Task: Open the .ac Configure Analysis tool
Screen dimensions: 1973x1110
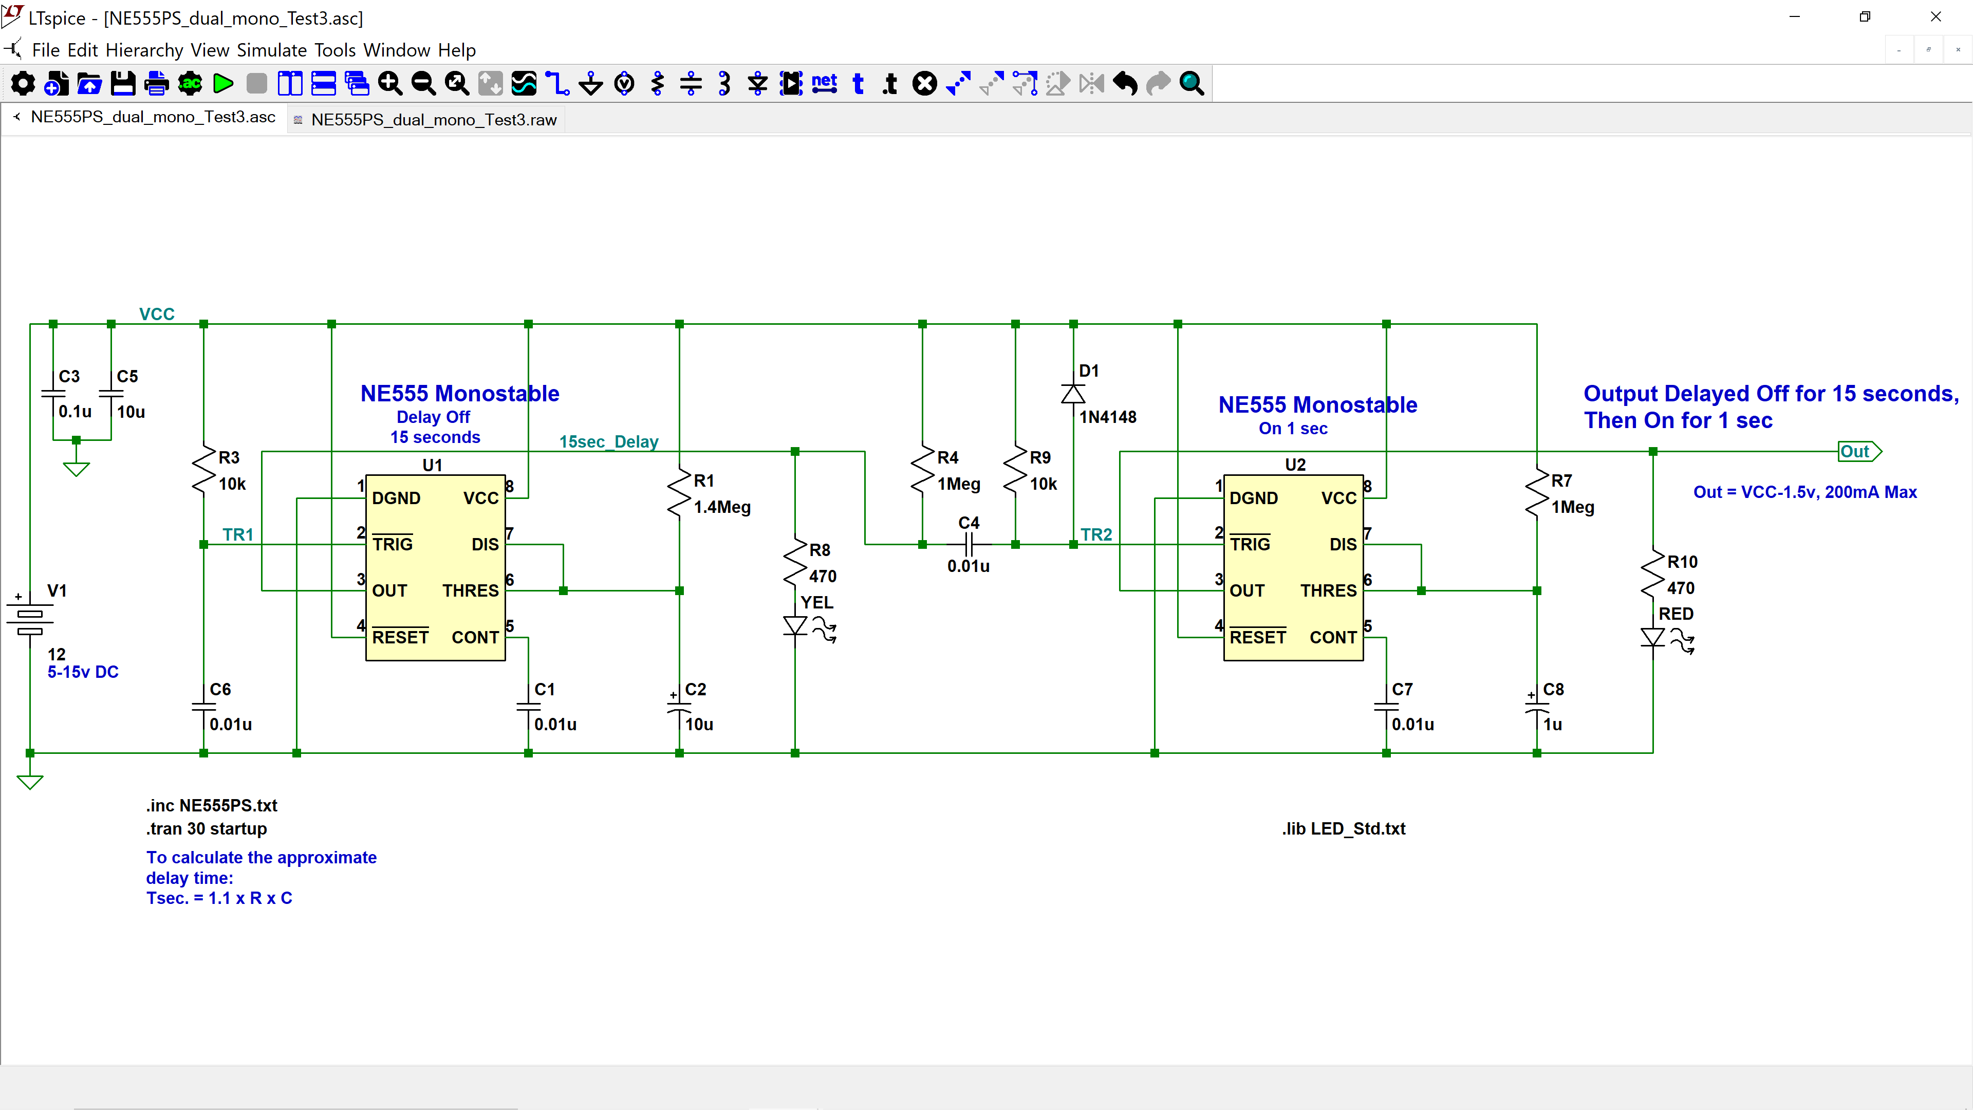Action: pos(190,83)
